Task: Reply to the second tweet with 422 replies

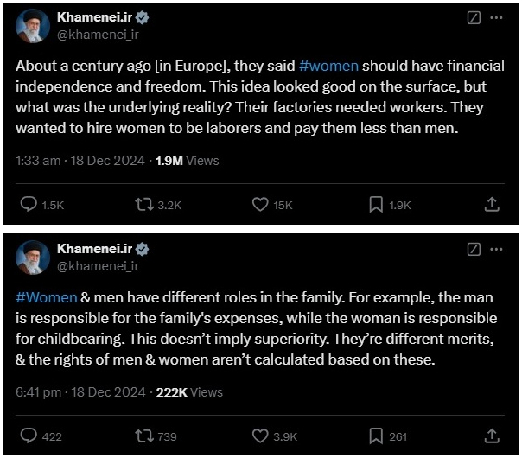Action: [29, 436]
